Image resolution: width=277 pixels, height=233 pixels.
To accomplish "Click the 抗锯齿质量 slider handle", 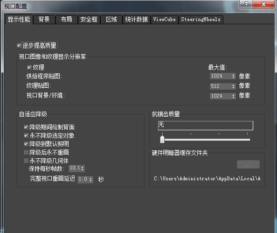I will (x=162, y=139).
